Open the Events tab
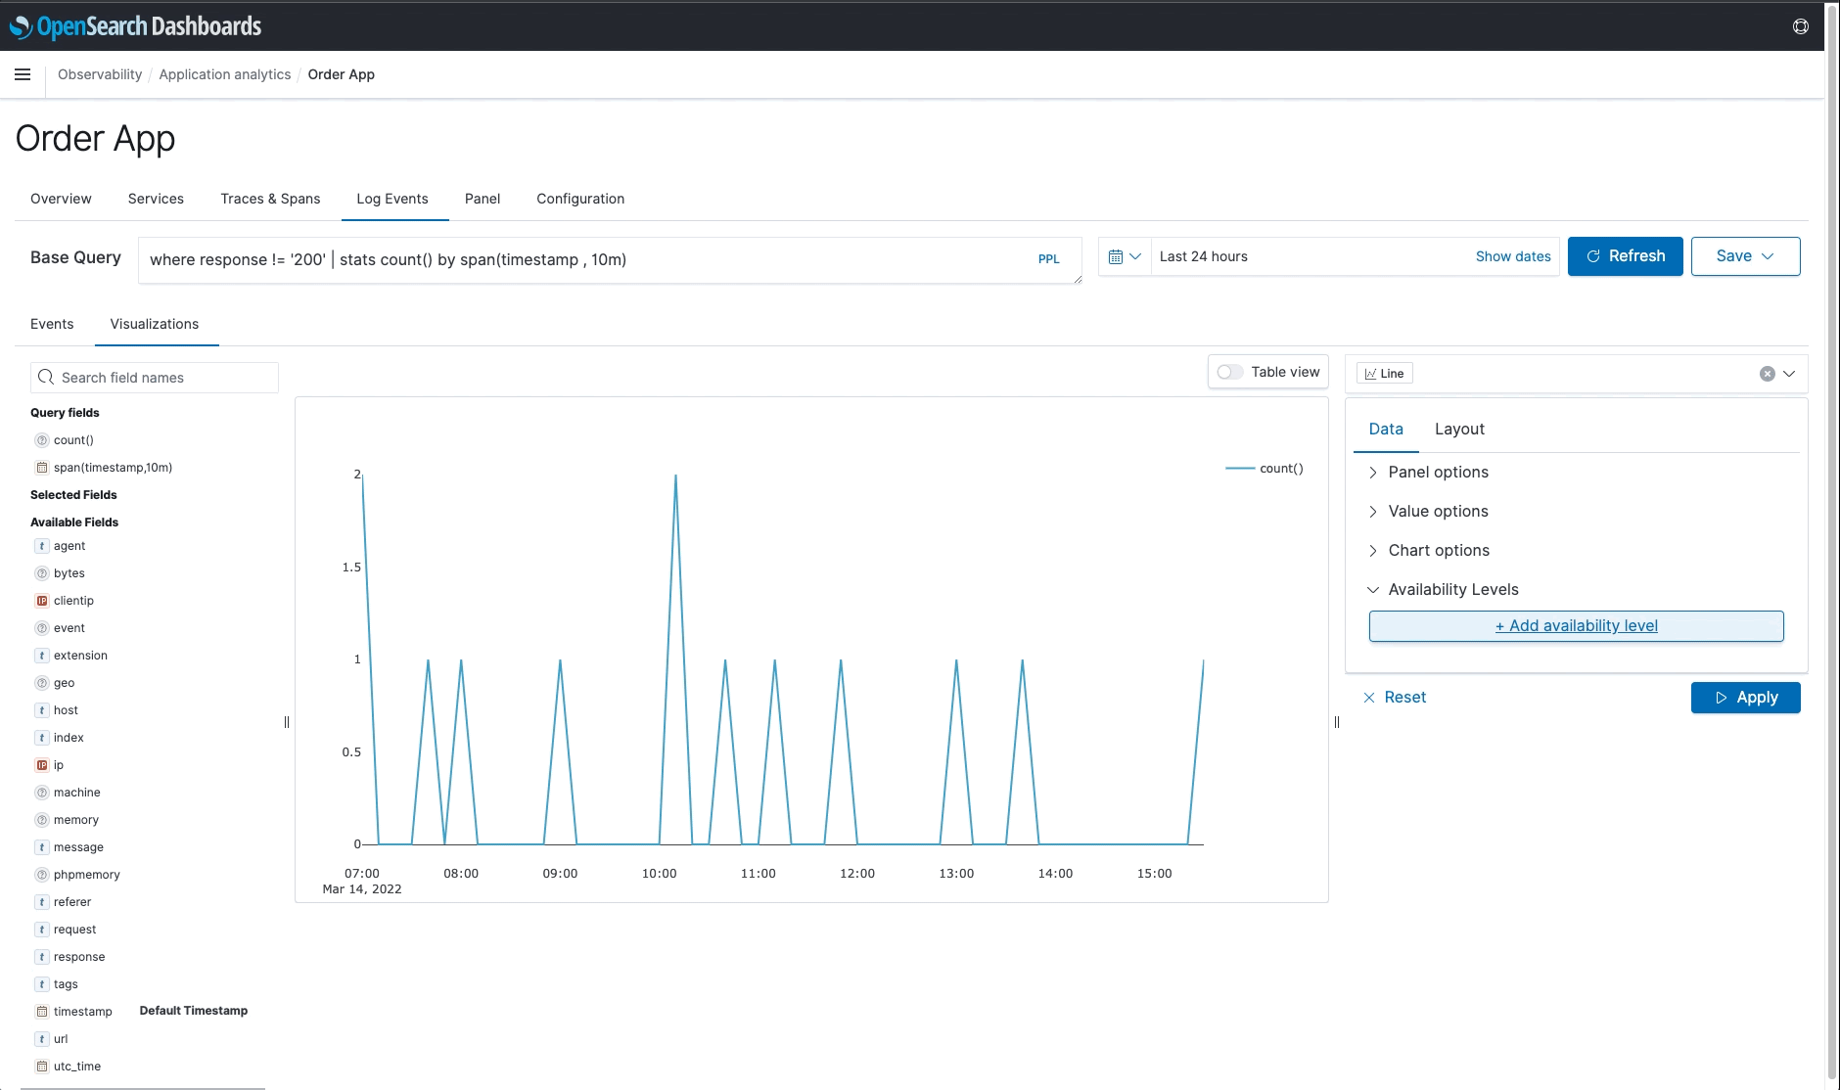The width and height of the screenshot is (1840, 1090). pyautogui.click(x=52, y=324)
